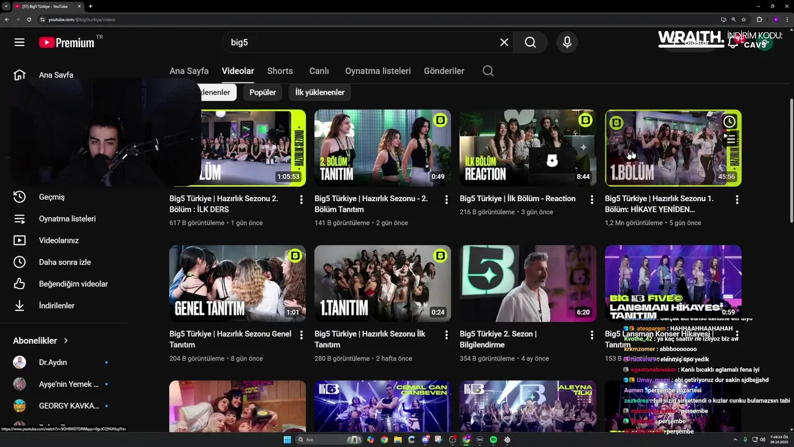Play the İLK BÖLÜM REACTION thumbnail
The image size is (794, 447).
[528, 148]
